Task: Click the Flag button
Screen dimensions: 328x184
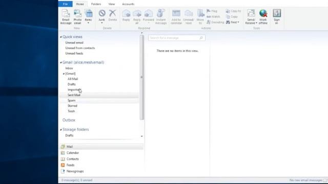Action: tap(212, 11)
